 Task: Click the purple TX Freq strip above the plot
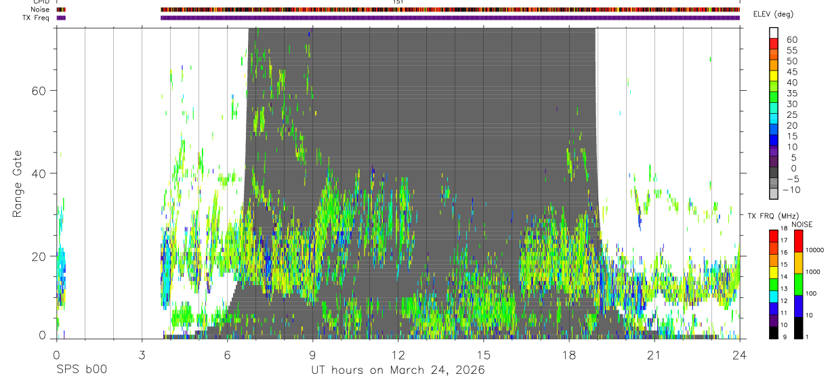450,18
